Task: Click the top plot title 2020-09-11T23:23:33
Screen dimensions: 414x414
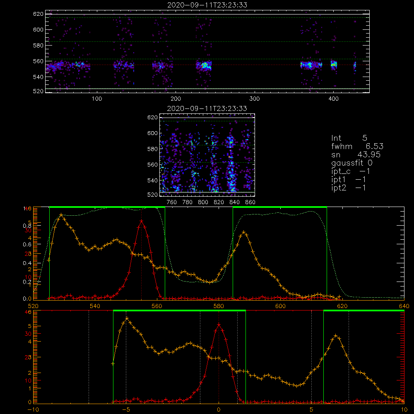Action: (x=207, y=5)
